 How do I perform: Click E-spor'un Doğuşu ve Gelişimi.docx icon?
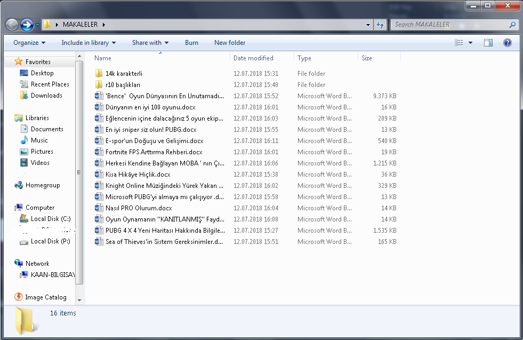point(99,141)
